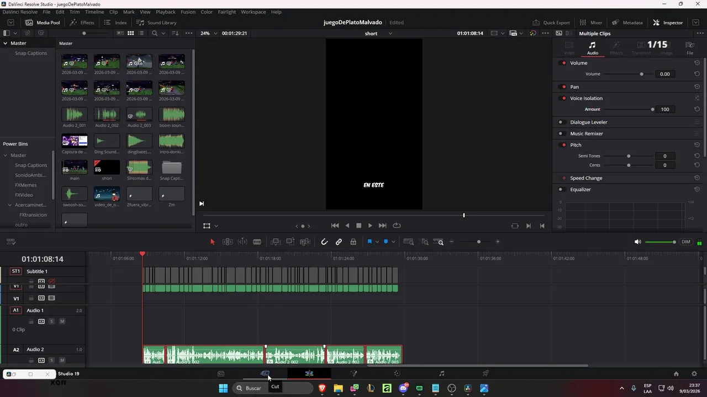Screen dimensions: 707x397
Task: Toggle the linked selection chain icon
Action: (339, 242)
